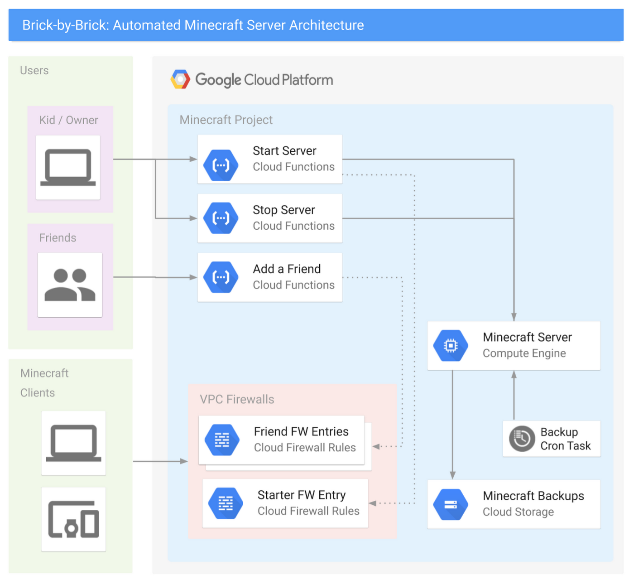Click 'Cloud Functions' subtitle under Start Server
Screen dimensions: 634x585
(x=293, y=167)
